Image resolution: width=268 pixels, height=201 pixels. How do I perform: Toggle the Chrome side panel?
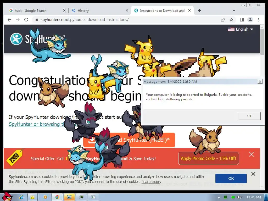tap(242, 20)
